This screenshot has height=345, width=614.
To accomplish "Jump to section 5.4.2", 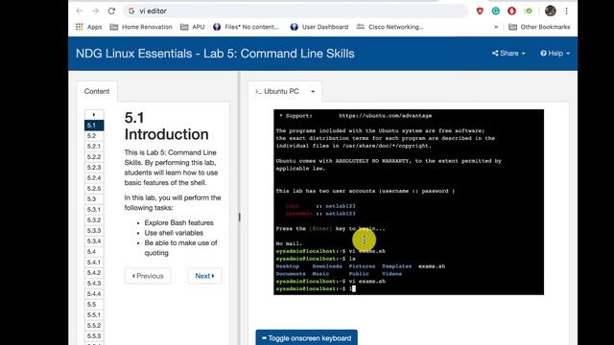I will [94, 273].
